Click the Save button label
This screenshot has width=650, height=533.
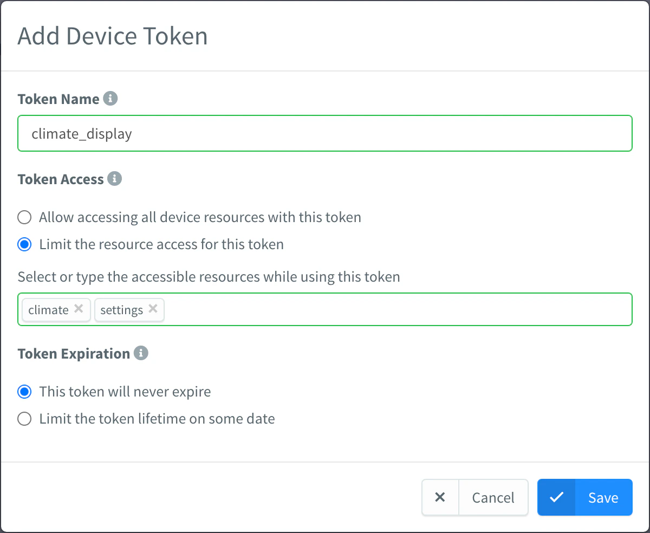603,497
